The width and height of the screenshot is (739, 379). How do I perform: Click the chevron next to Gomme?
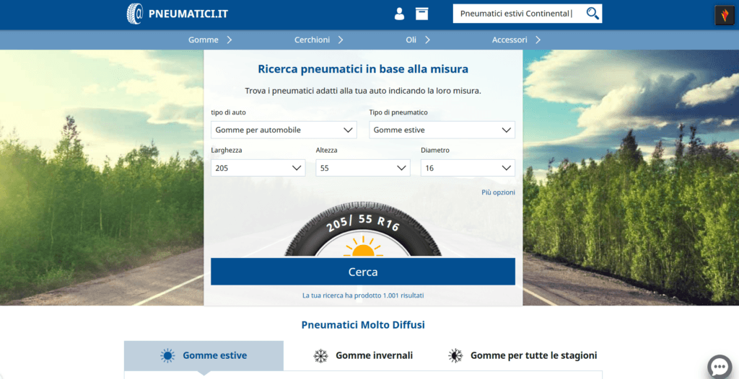pyautogui.click(x=229, y=40)
